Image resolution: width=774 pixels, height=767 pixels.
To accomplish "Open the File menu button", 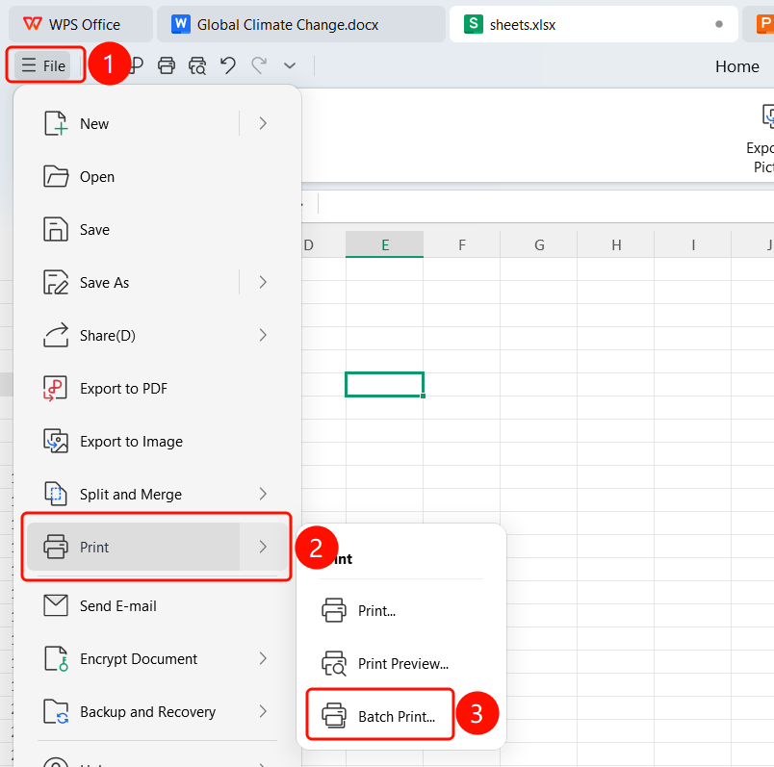I will tap(43, 65).
